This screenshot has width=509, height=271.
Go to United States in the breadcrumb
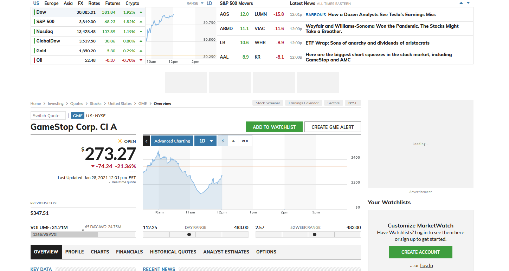coord(120,104)
